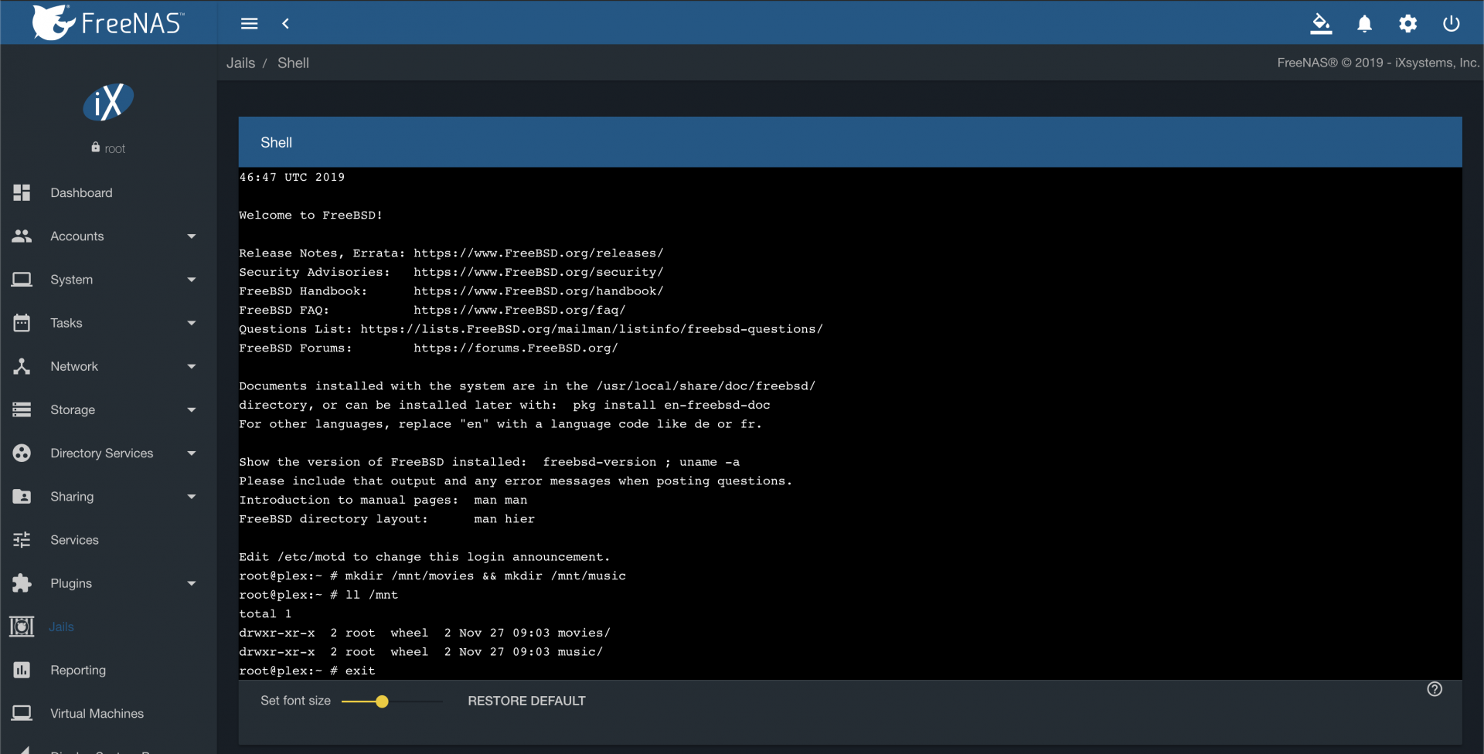Open Virtual Machines section
This screenshot has height=754, width=1484.
tap(97, 713)
